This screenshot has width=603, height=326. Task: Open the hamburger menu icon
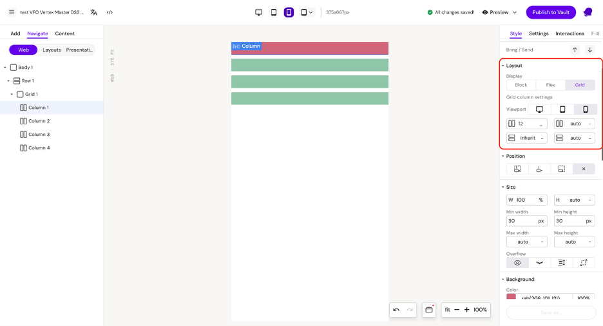coord(12,12)
